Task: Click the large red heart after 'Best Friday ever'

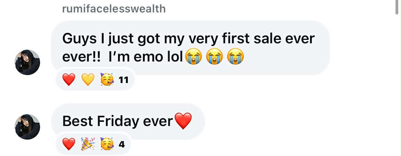Action: pyautogui.click(x=183, y=121)
